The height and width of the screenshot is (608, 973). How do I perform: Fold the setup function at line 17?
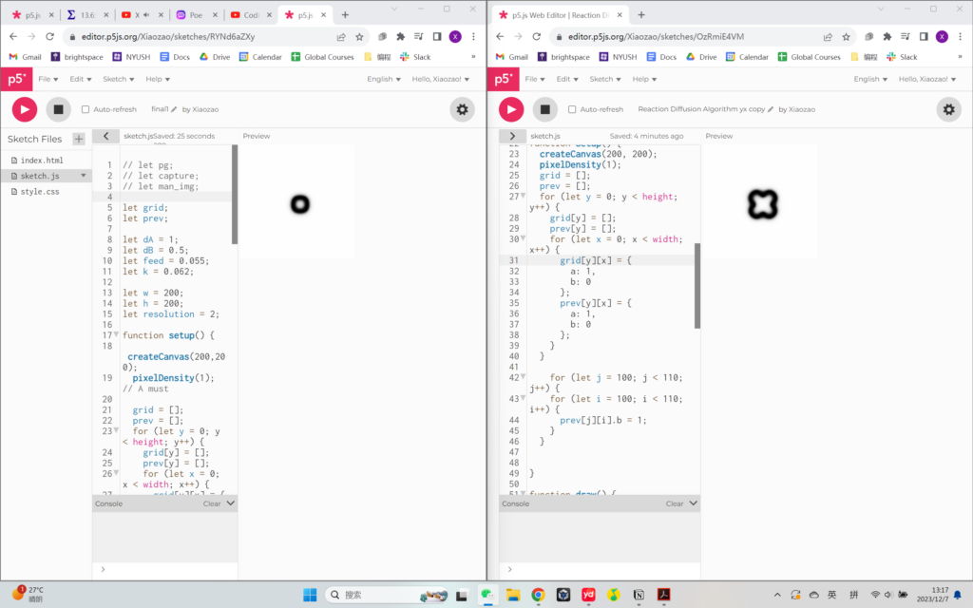click(116, 335)
